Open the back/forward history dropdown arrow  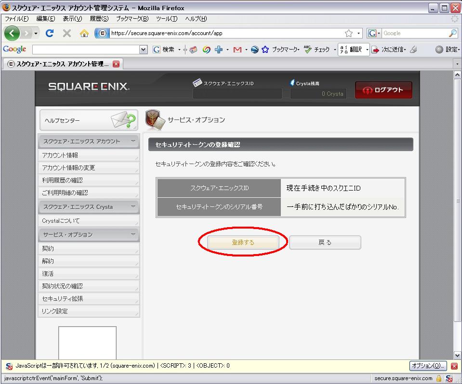[36, 33]
